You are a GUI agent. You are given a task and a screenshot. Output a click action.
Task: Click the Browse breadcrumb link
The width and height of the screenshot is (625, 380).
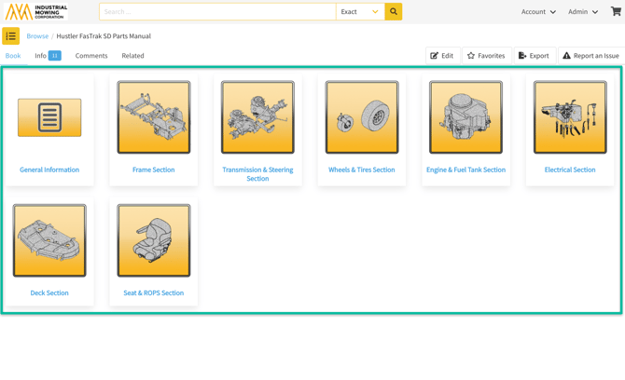(x=37, y=36)
